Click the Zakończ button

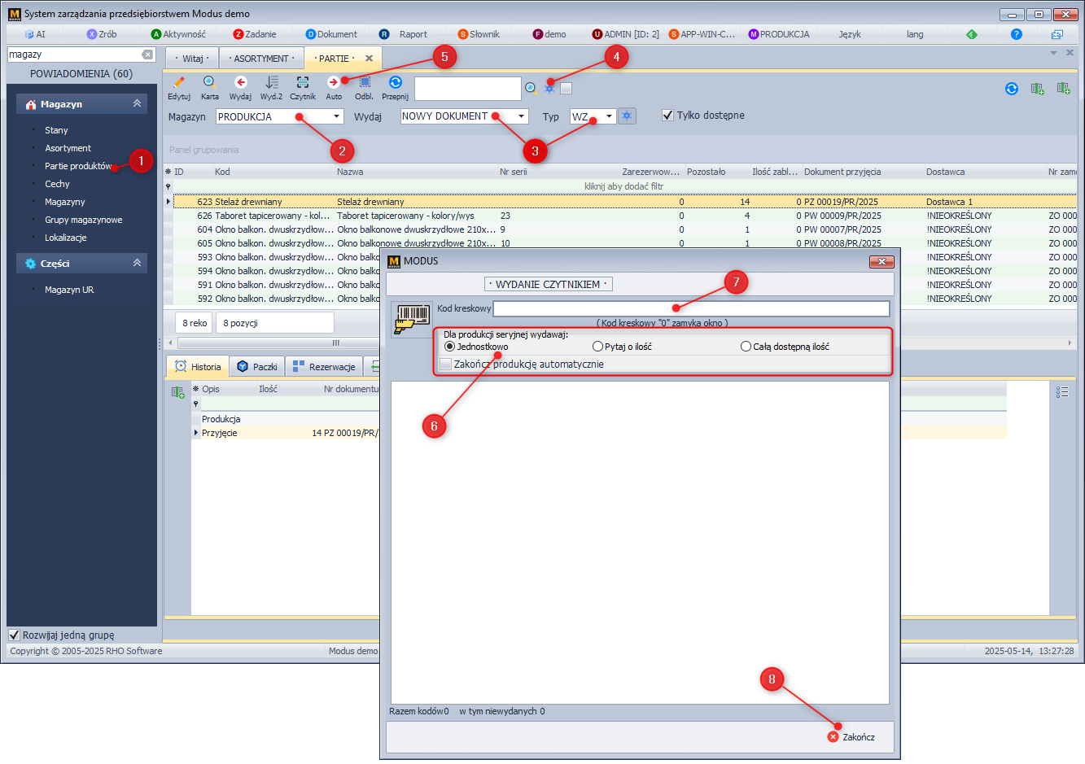(x=851, y=737)
